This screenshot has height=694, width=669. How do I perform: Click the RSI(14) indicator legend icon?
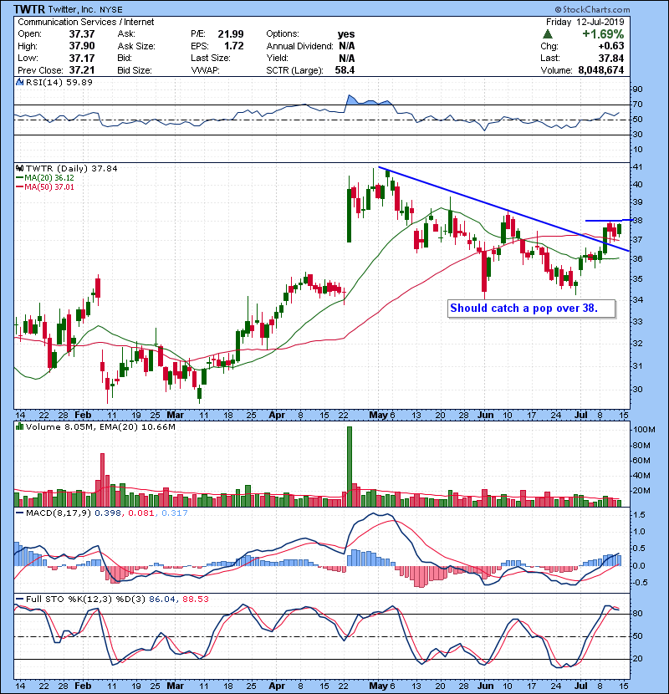[x=19, y=82]
